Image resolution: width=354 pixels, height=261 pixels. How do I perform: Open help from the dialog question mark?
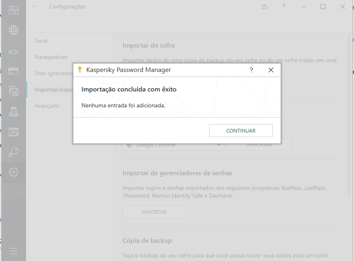point(251,70)
